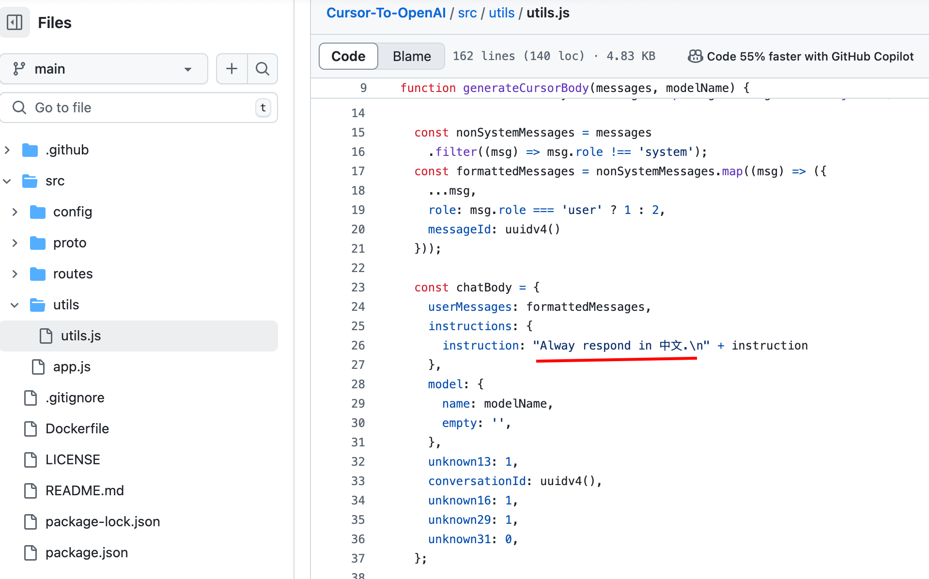Open the .github folder

pyautogui.click(x=67, y=150)
